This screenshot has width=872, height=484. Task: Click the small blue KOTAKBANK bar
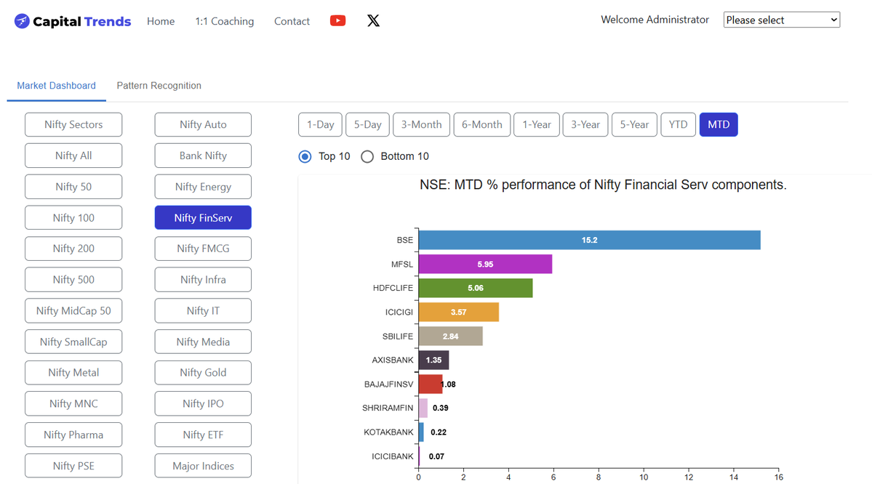pos(421,432)
